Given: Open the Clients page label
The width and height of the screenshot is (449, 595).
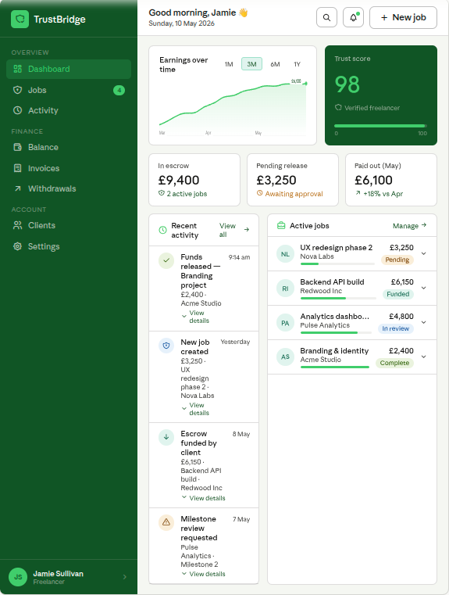Looking at the screenshot, I should pos(41,225).
